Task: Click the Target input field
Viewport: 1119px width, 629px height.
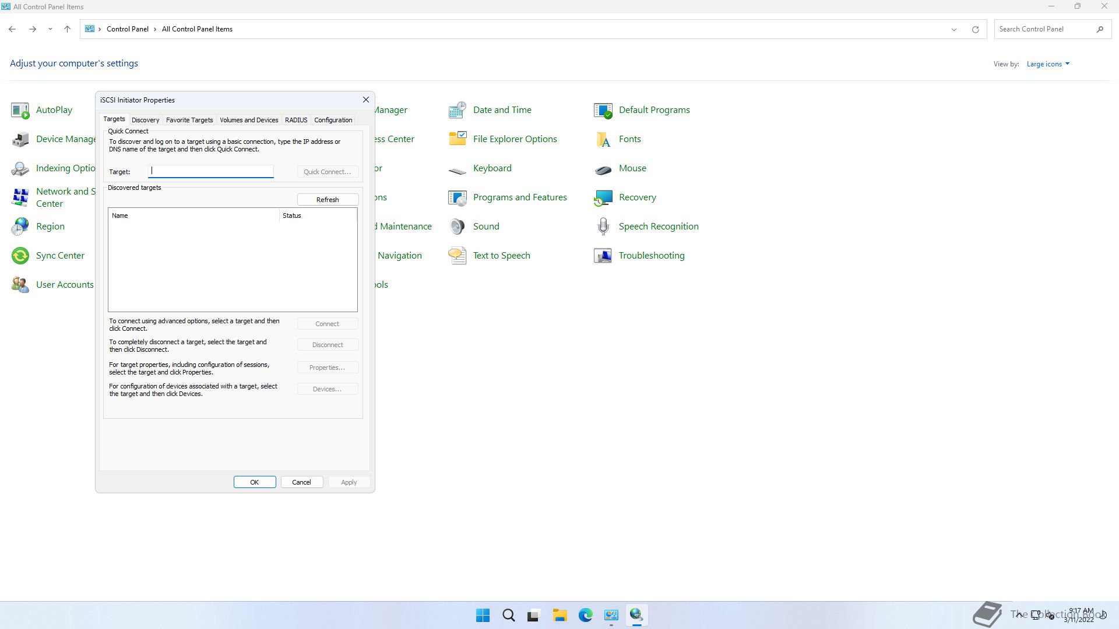Action: [211, 171]
